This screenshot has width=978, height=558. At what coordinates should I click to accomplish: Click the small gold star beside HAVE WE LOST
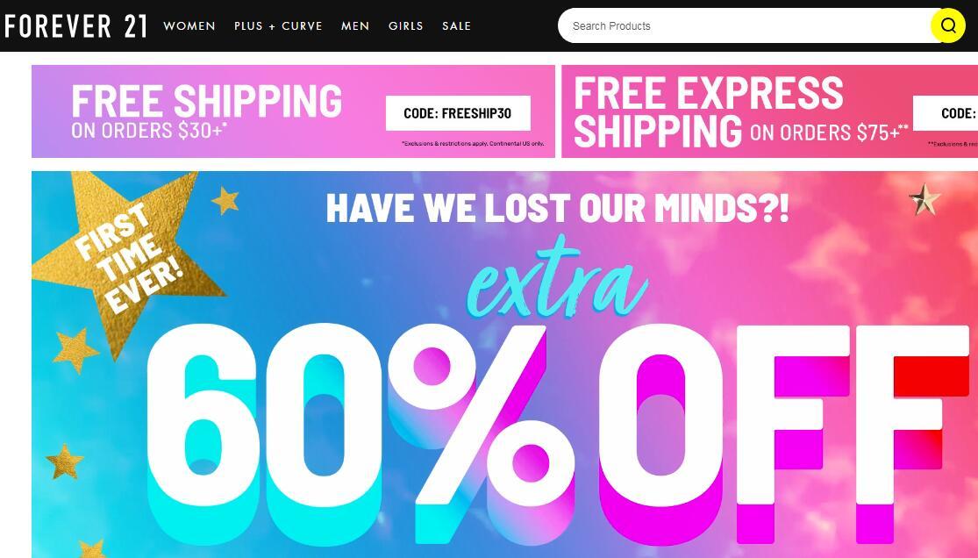pos(225,200)
